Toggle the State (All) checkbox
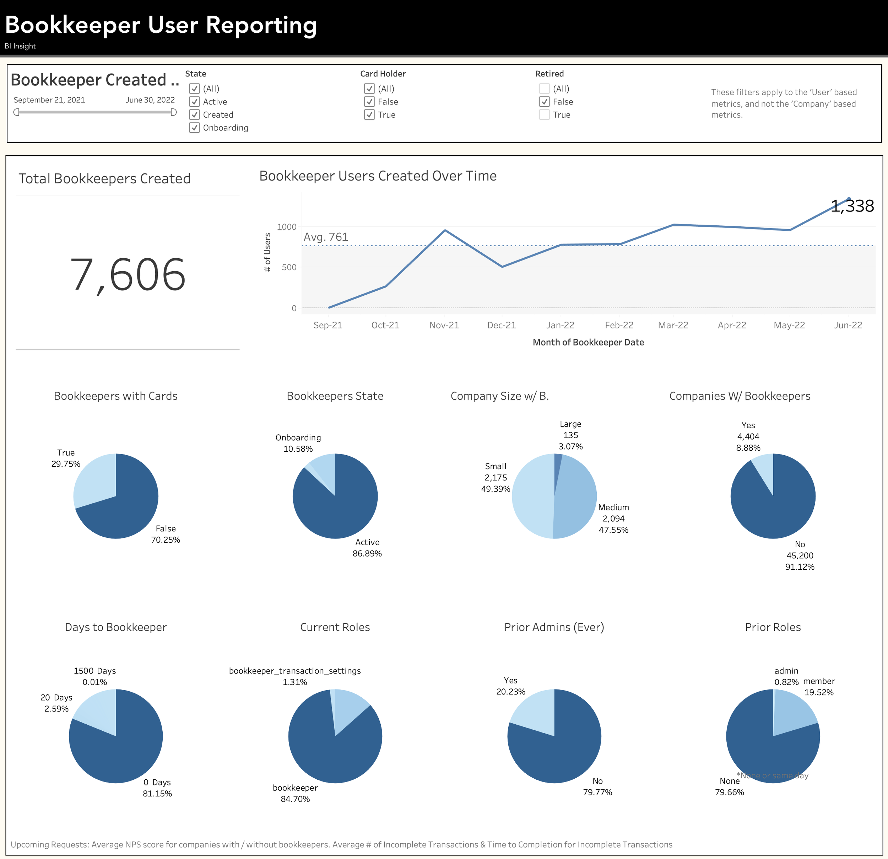 coord(194,88)
